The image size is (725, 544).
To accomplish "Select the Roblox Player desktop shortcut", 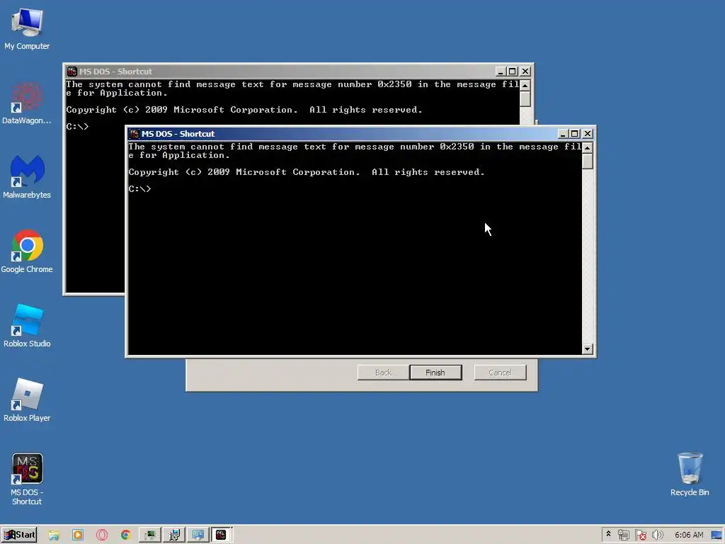I will [27, 401].
